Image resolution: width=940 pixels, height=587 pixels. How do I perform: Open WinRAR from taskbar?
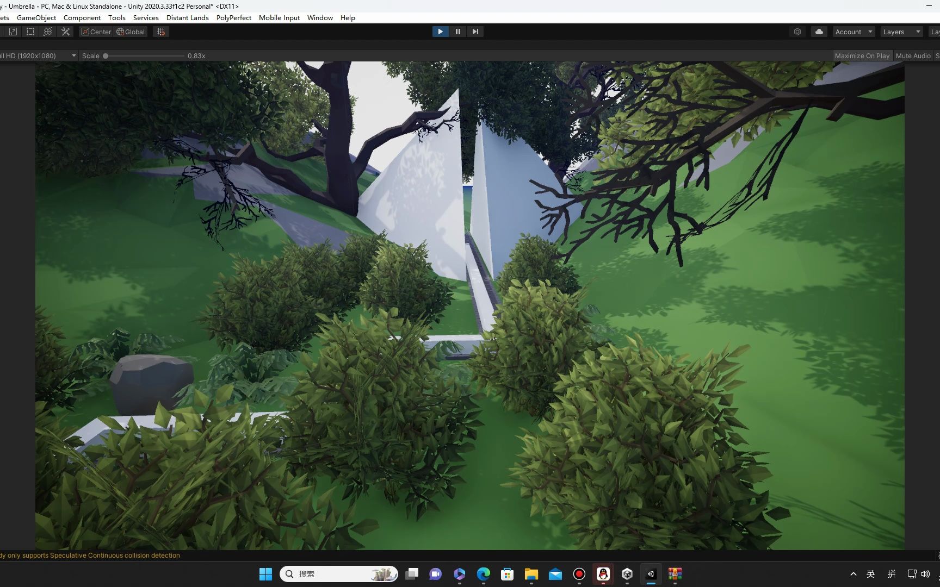[675, 574]
